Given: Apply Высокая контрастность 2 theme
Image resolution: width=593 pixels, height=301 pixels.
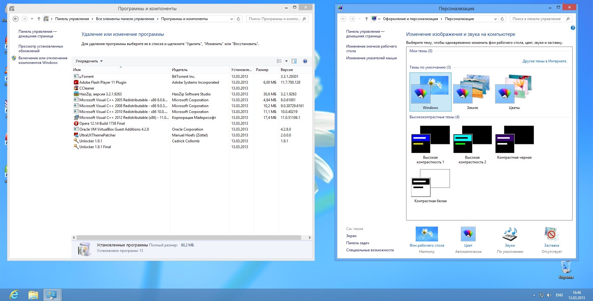Looking at the screenshot, I should click(472, 144).
